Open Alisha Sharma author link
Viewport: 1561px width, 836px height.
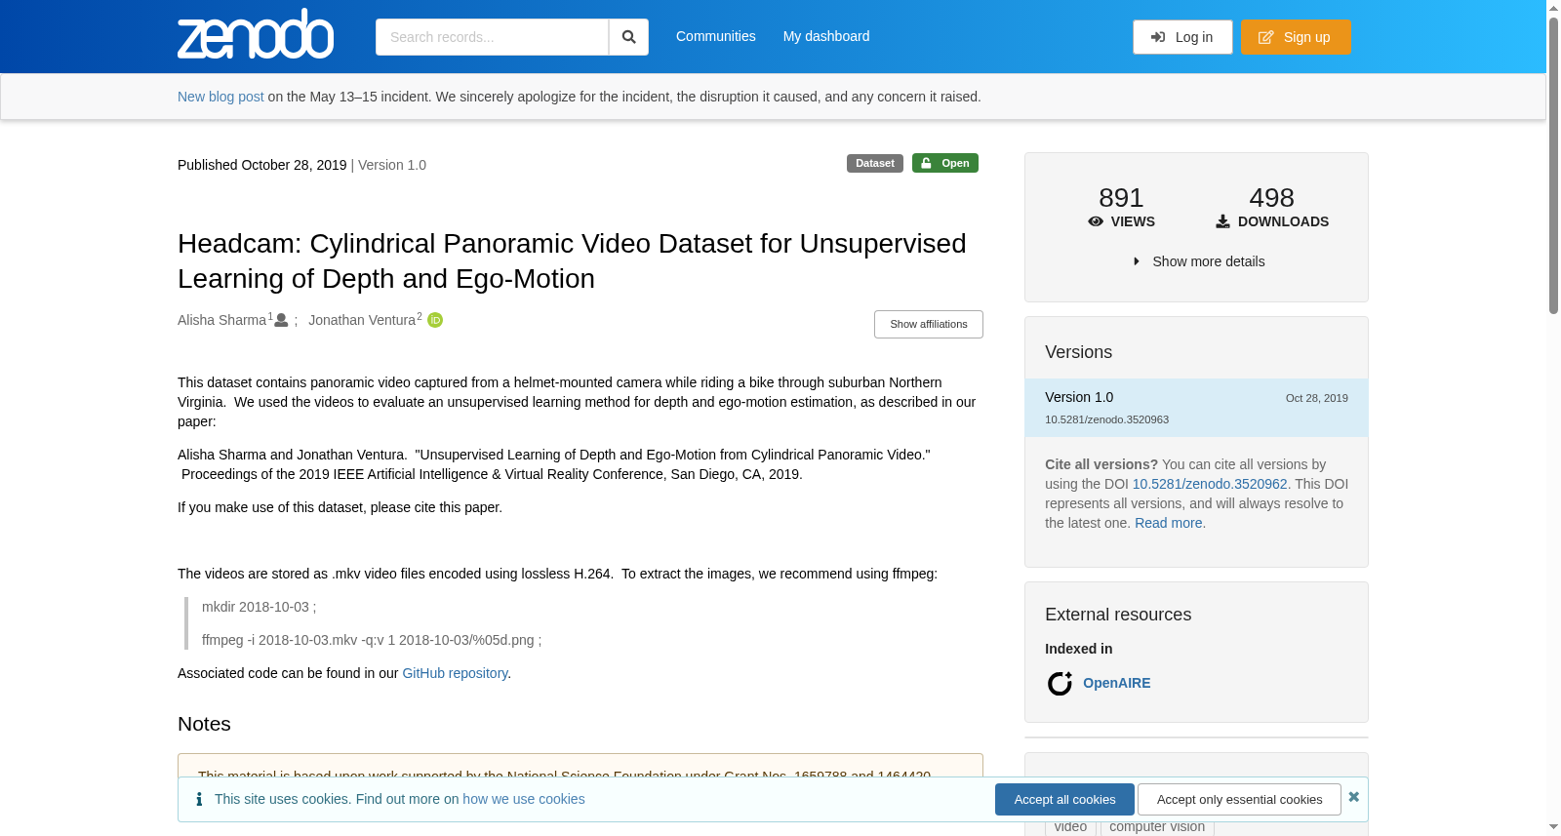221,320
